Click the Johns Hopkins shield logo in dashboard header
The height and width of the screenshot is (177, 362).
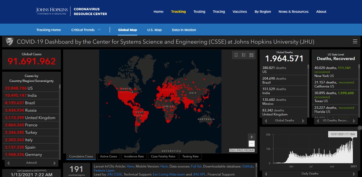click(9, 42)
